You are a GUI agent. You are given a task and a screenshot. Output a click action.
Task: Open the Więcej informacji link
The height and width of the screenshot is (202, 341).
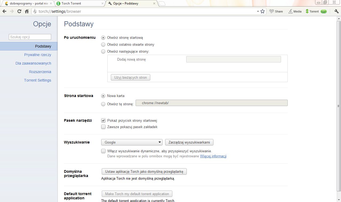click(213, 156)
